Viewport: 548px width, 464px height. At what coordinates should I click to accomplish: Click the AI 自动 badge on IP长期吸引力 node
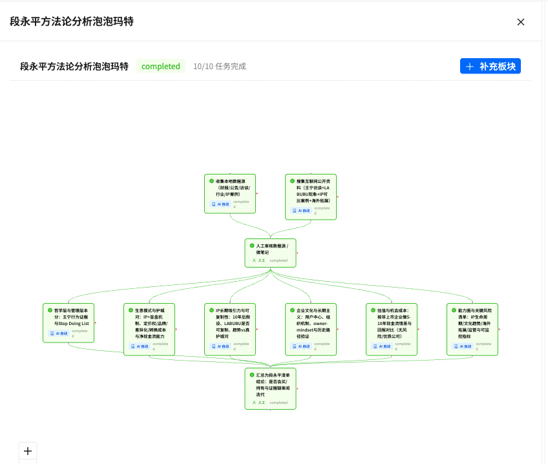coord(220,346)
